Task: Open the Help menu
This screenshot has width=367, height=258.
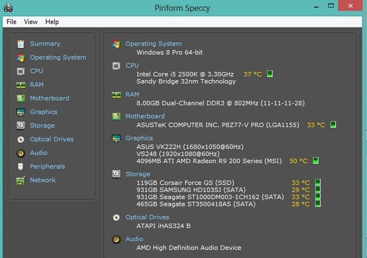Action: 52,22
